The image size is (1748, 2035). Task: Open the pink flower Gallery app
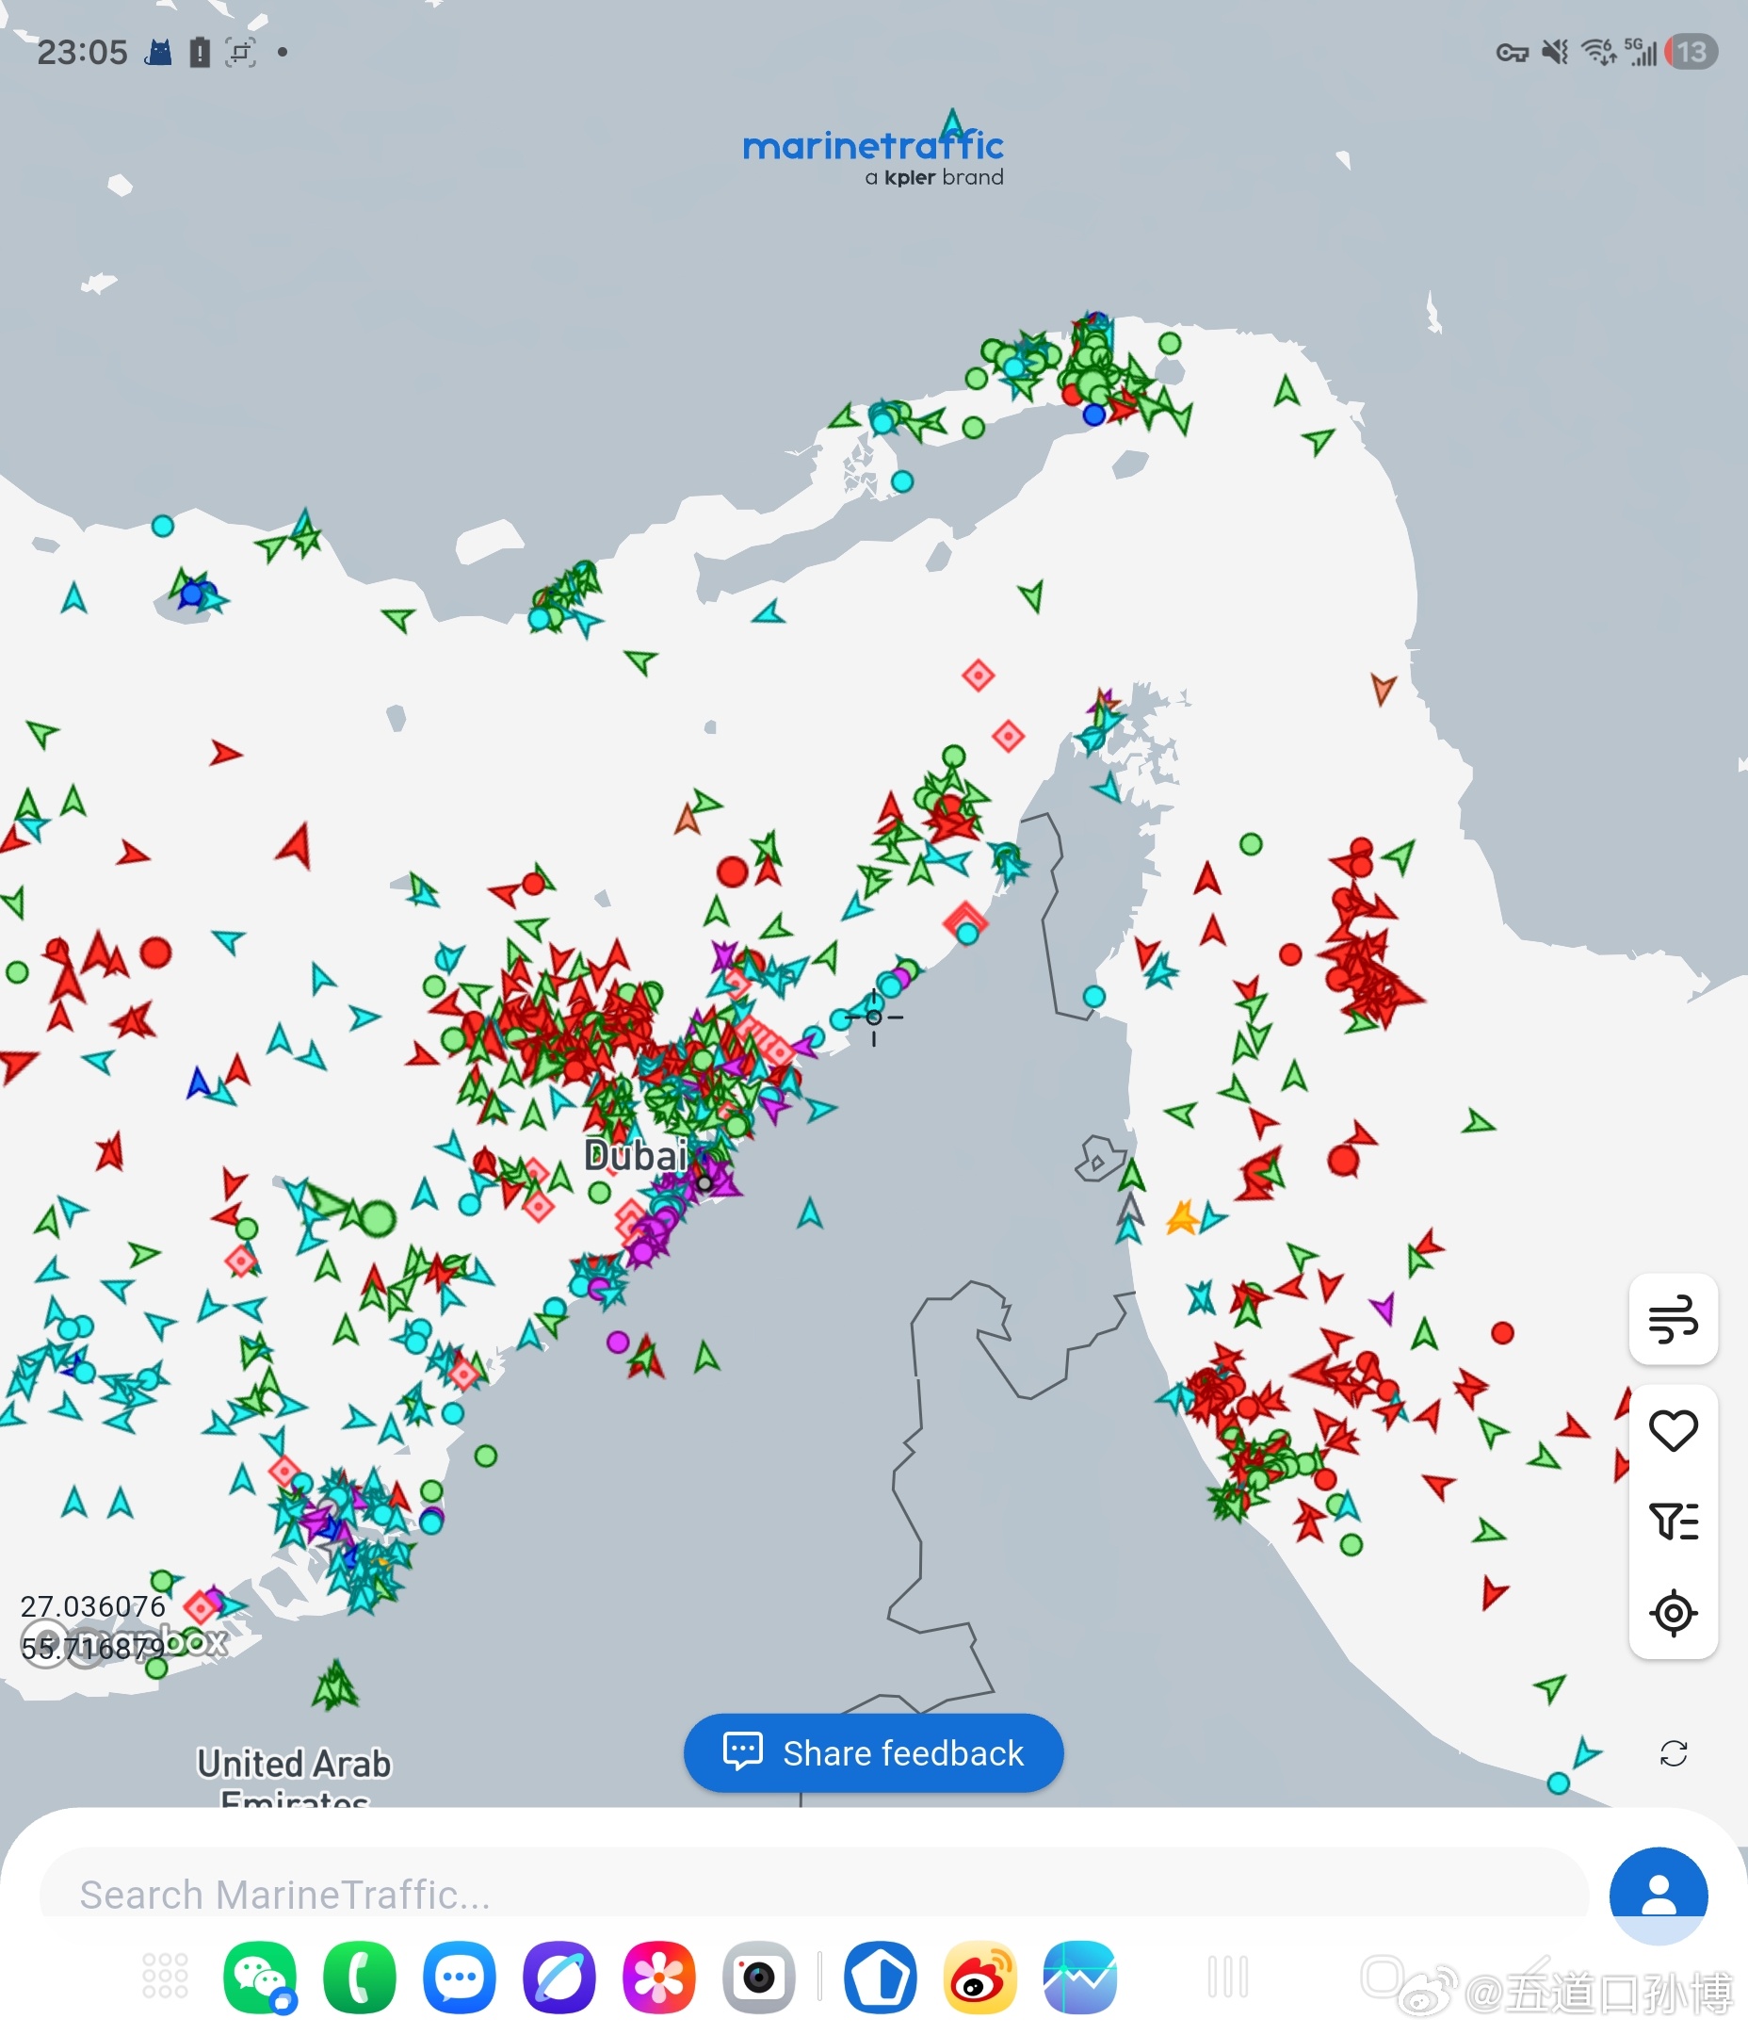point(659,1977)
